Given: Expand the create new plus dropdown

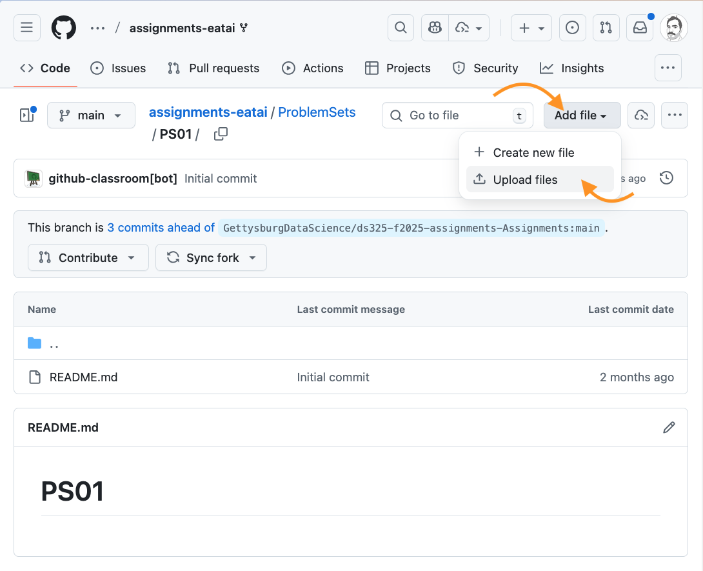Looking at the screenshot, I should coord(531,28).
